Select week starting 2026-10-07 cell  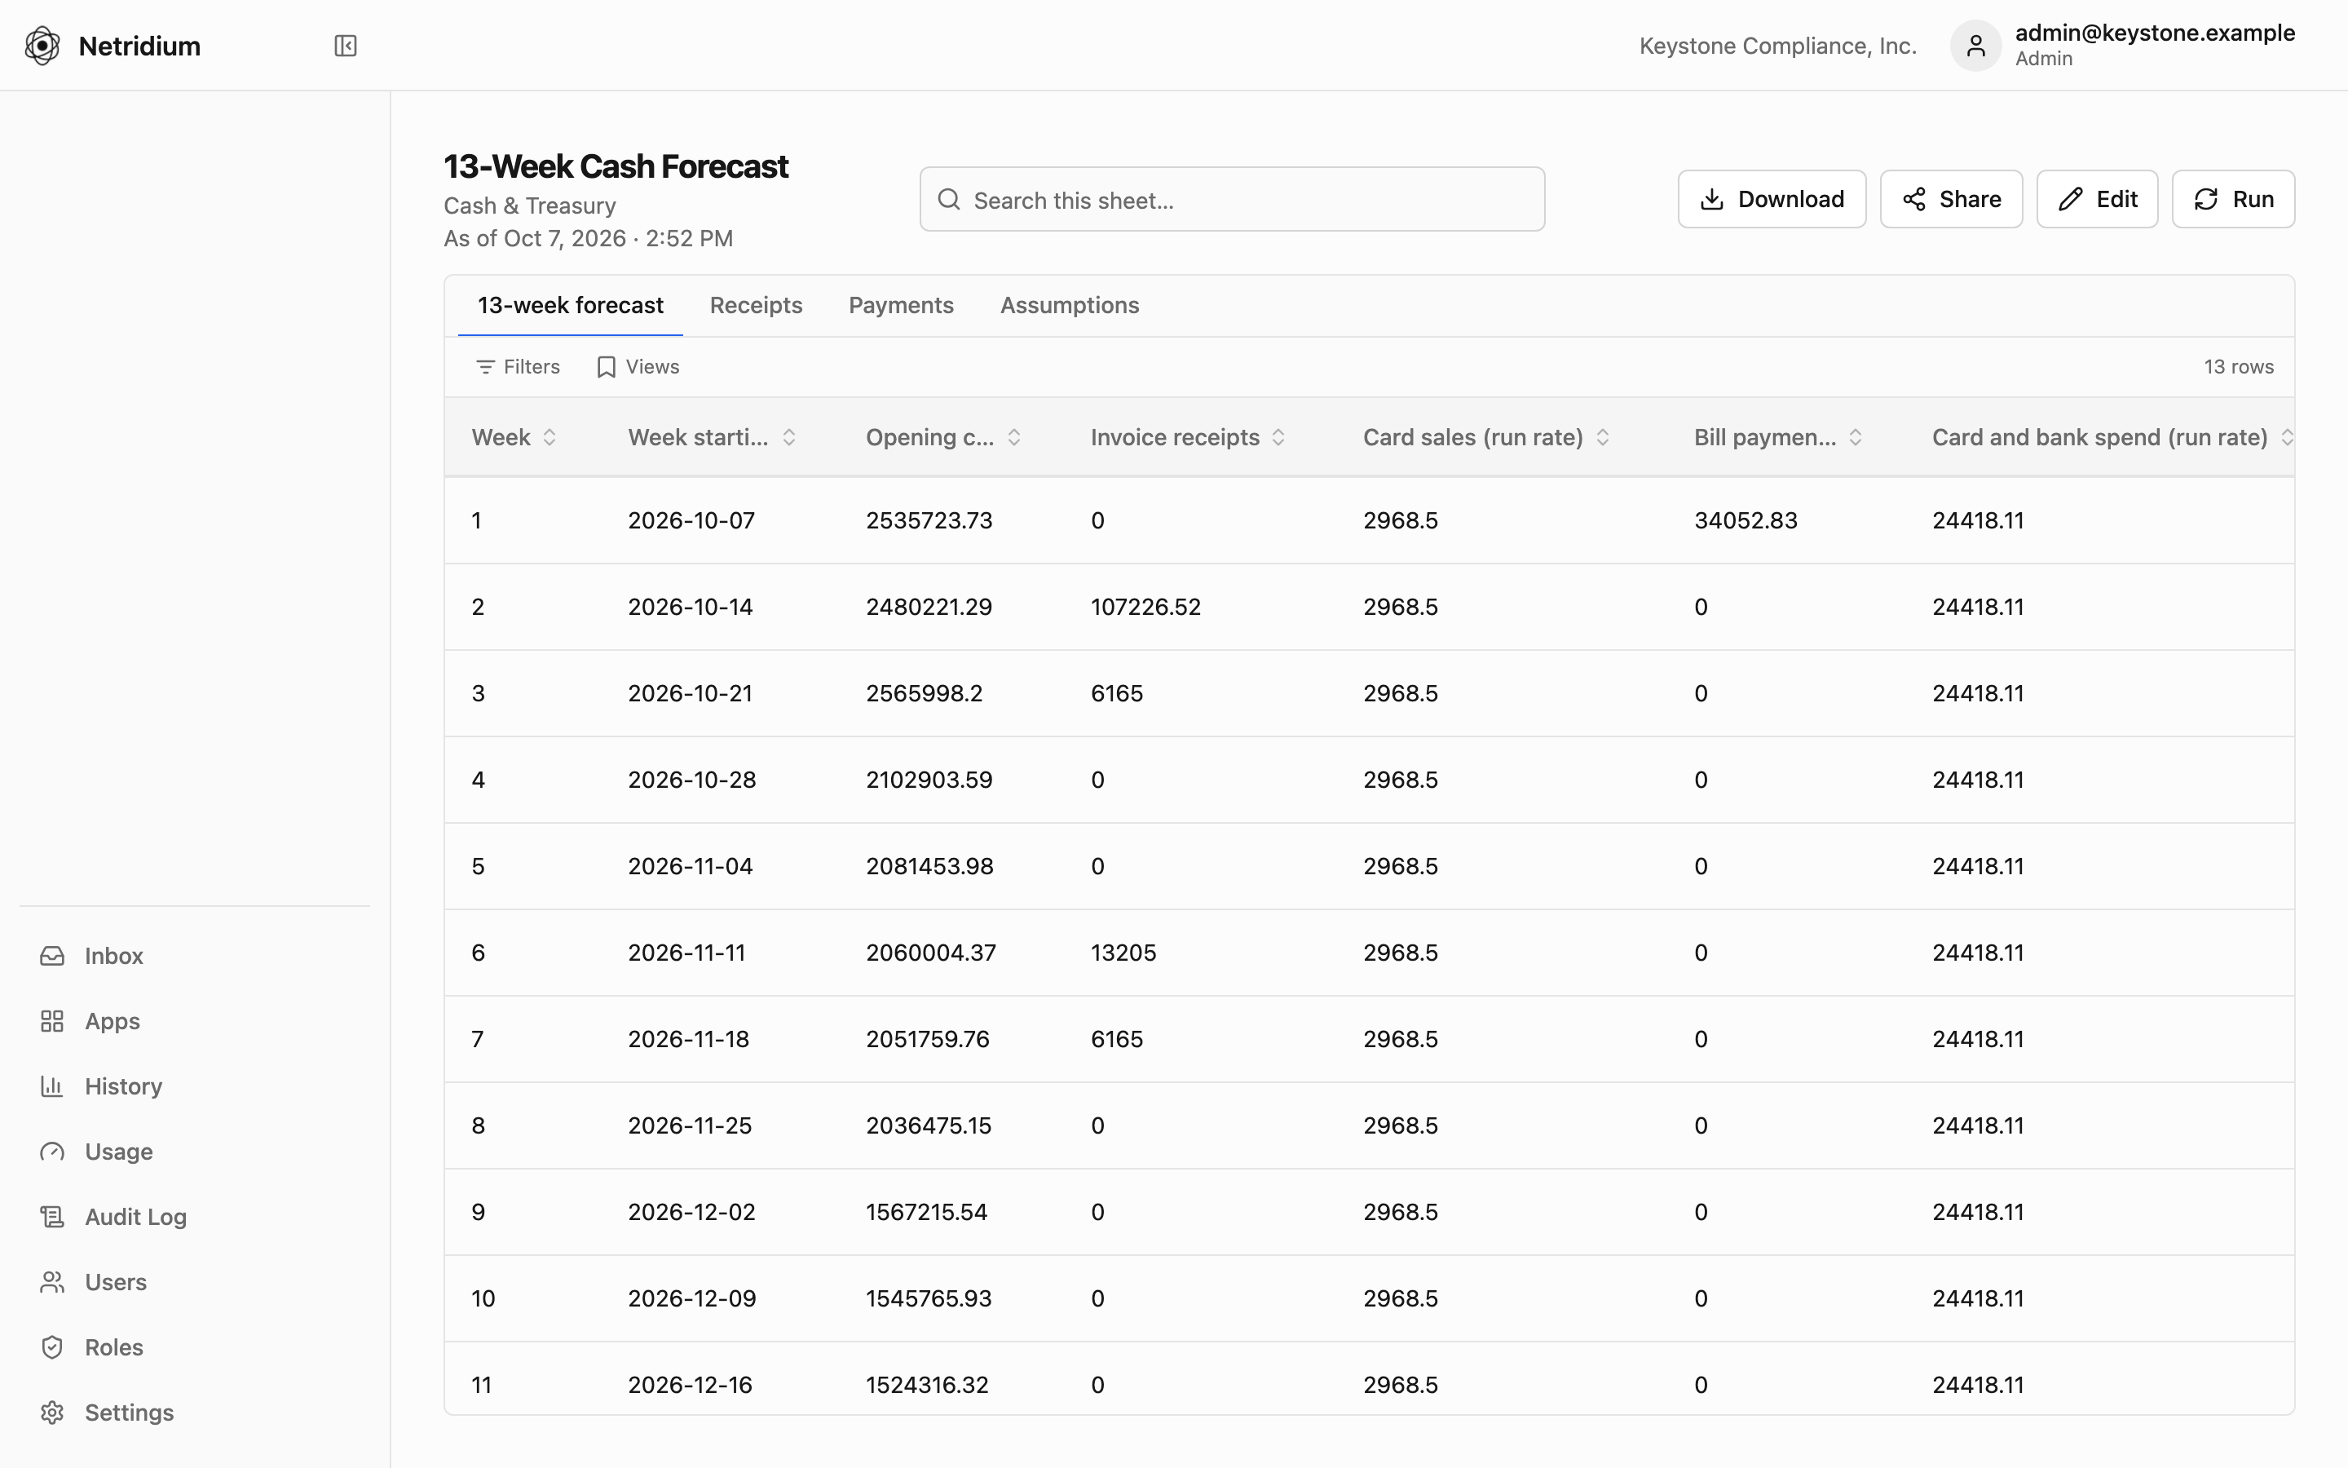pos(691,520)
